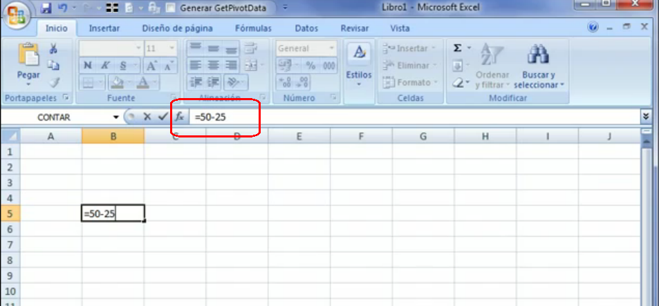The image size is (659, 306).
Task: Click the AutoSum sigma icon
Action: [x=457, y=48]
